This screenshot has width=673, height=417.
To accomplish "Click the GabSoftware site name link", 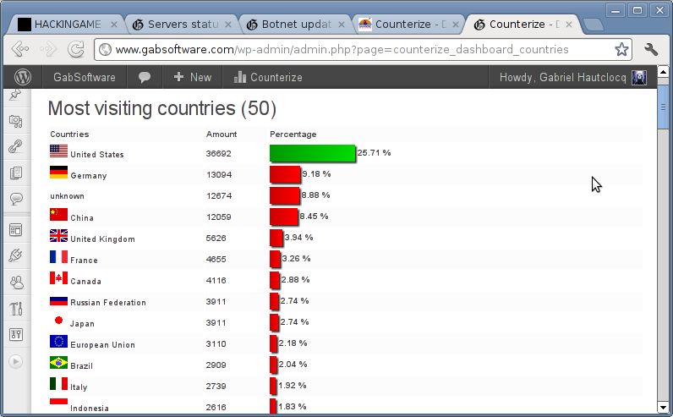I will (x=84, y=77).
